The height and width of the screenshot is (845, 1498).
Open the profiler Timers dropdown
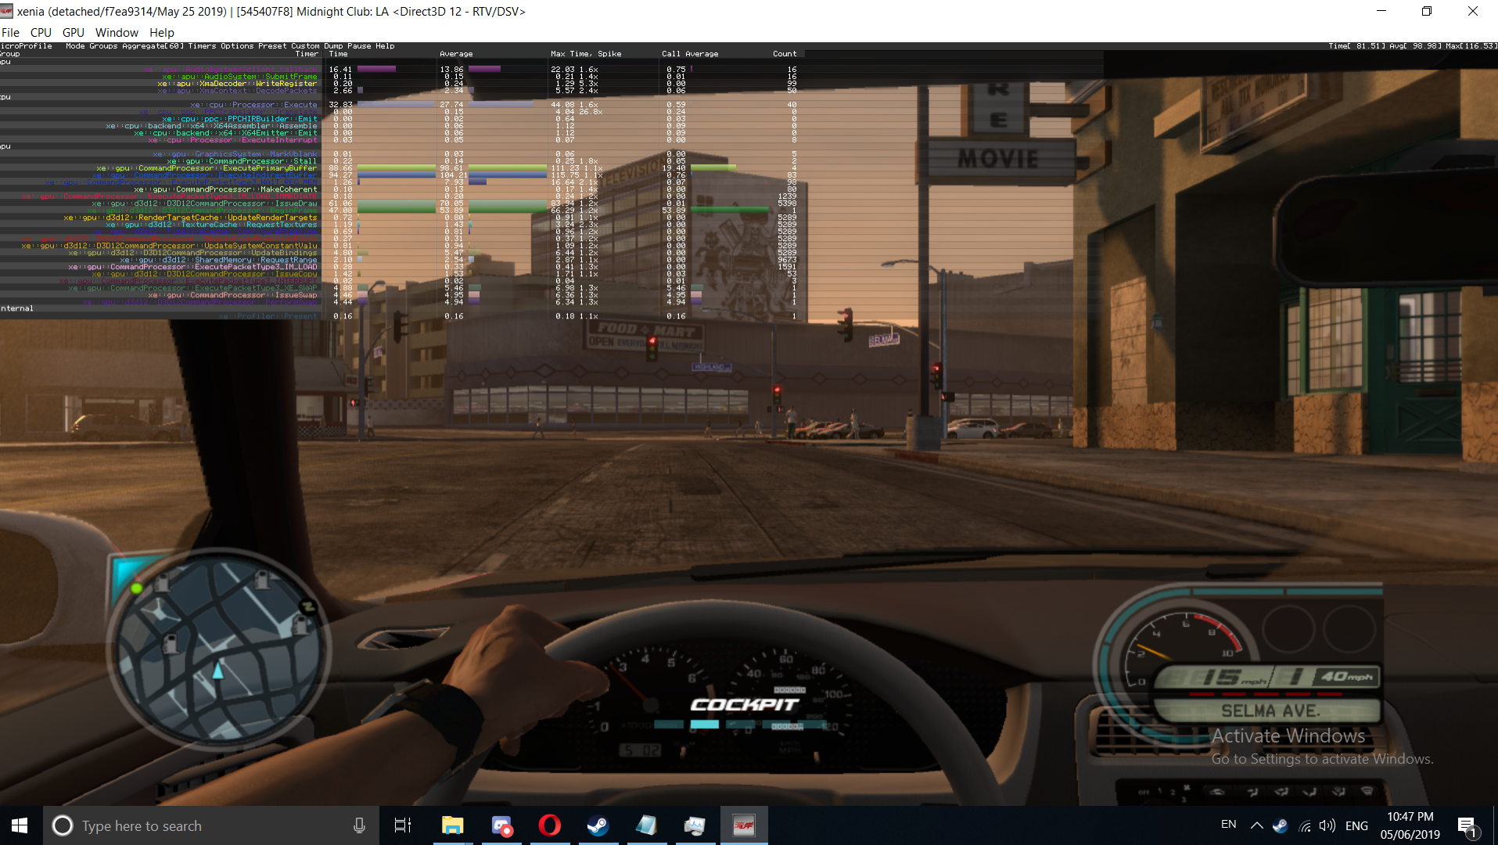click(x=202, y=46)
